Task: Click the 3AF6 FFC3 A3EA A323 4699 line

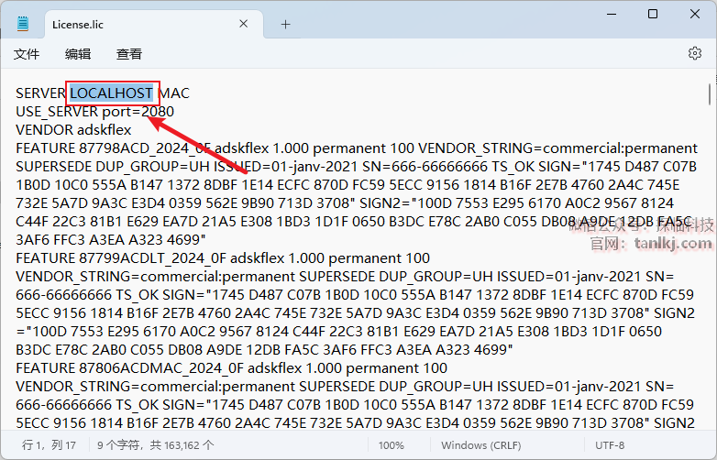Action: click(111, 240)
